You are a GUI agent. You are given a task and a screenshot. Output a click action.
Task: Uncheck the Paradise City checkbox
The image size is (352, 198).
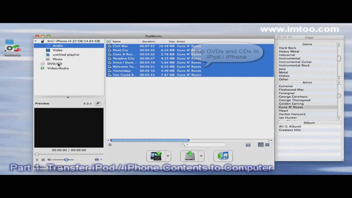[x=110, y=58]
